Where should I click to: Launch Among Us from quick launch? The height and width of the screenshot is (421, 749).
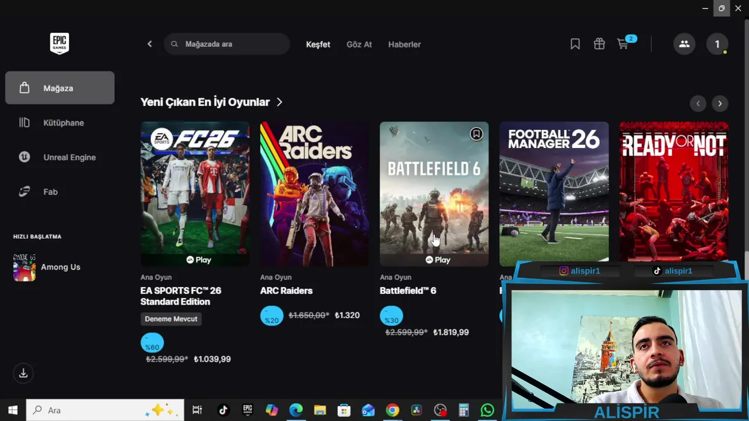(x=60, y=267)
